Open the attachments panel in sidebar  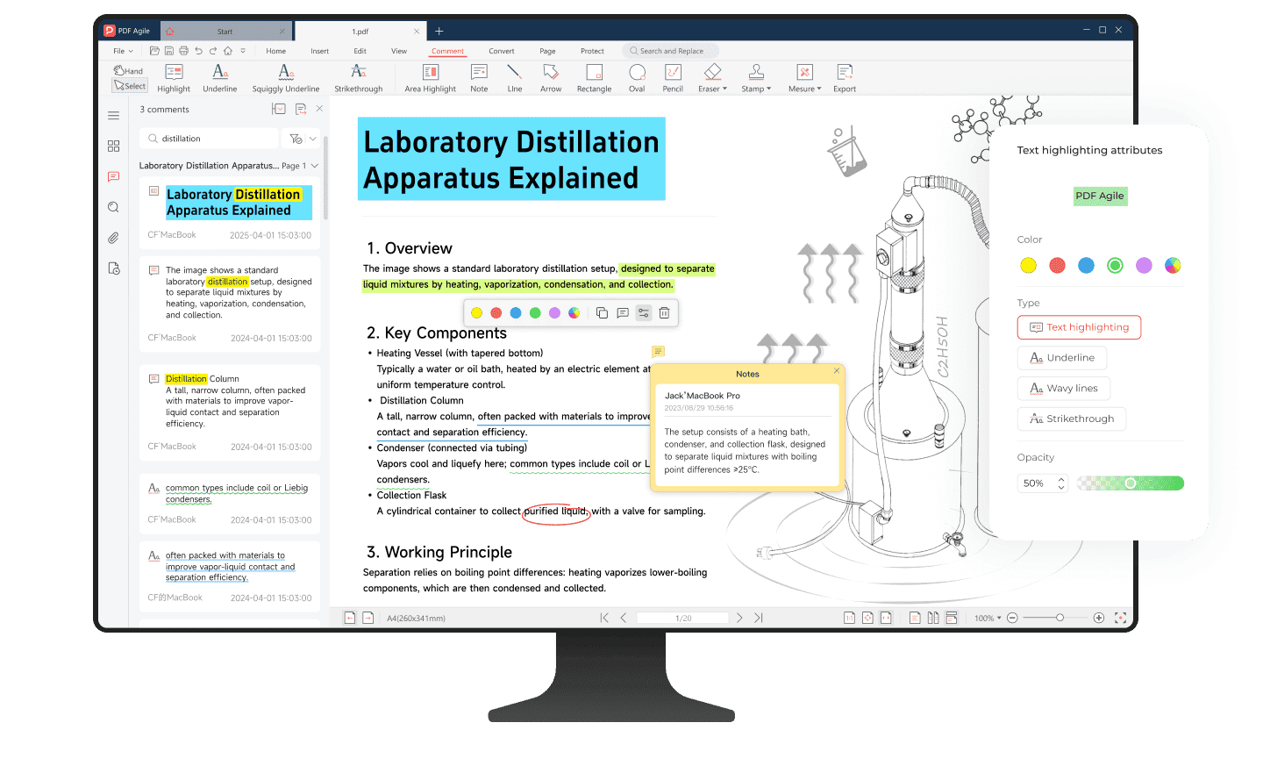coord(113,238)
